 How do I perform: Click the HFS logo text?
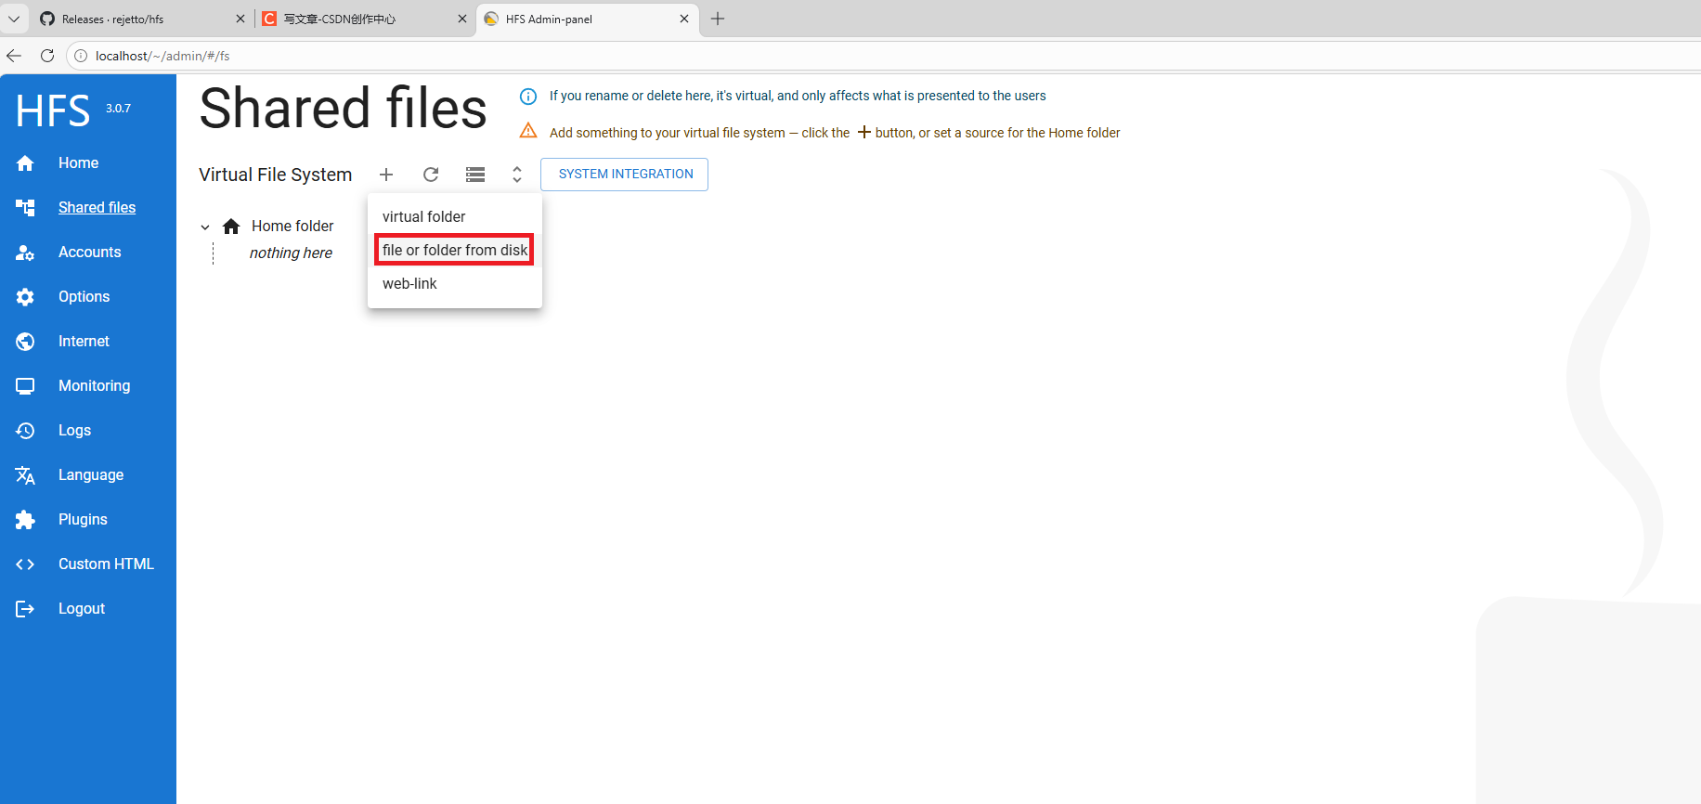53,111
